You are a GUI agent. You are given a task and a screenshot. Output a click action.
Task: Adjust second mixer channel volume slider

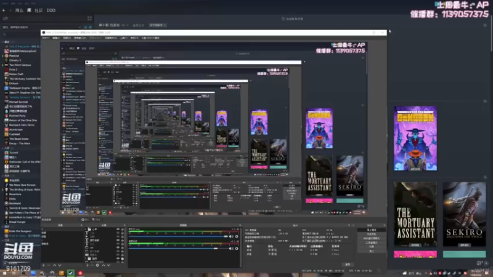pos(178,249)
